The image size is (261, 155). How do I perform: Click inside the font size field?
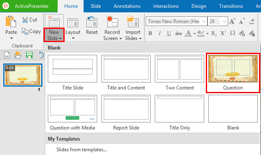click(214, 21)
